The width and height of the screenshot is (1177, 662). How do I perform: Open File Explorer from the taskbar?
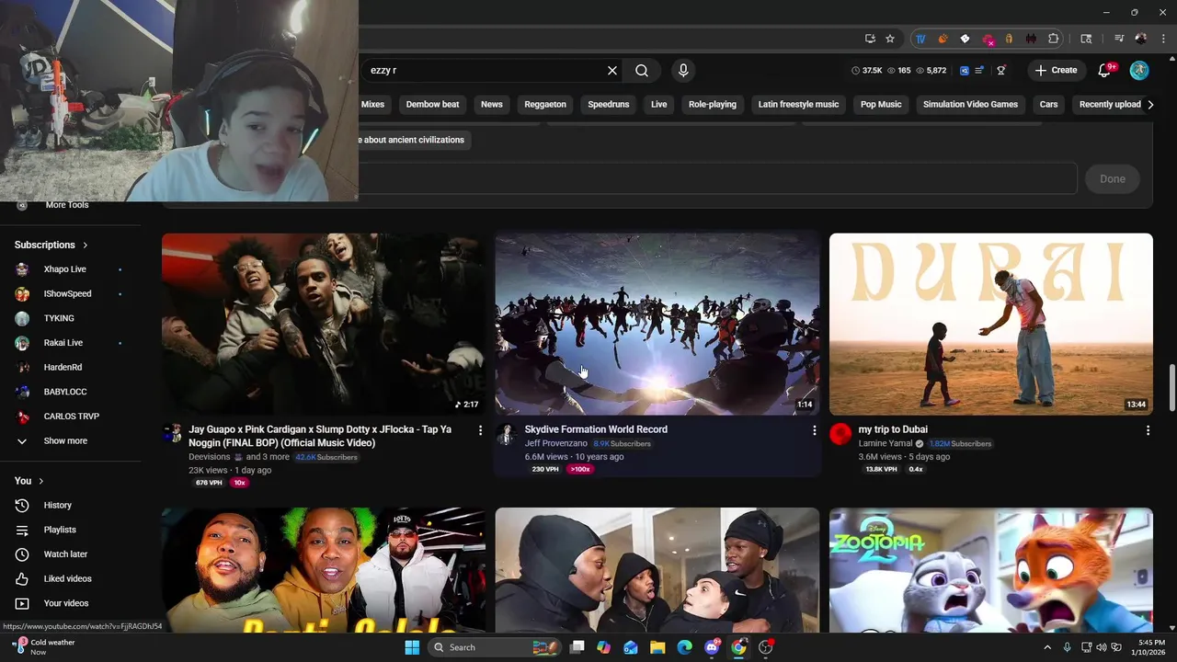click(x=657, y=647)
